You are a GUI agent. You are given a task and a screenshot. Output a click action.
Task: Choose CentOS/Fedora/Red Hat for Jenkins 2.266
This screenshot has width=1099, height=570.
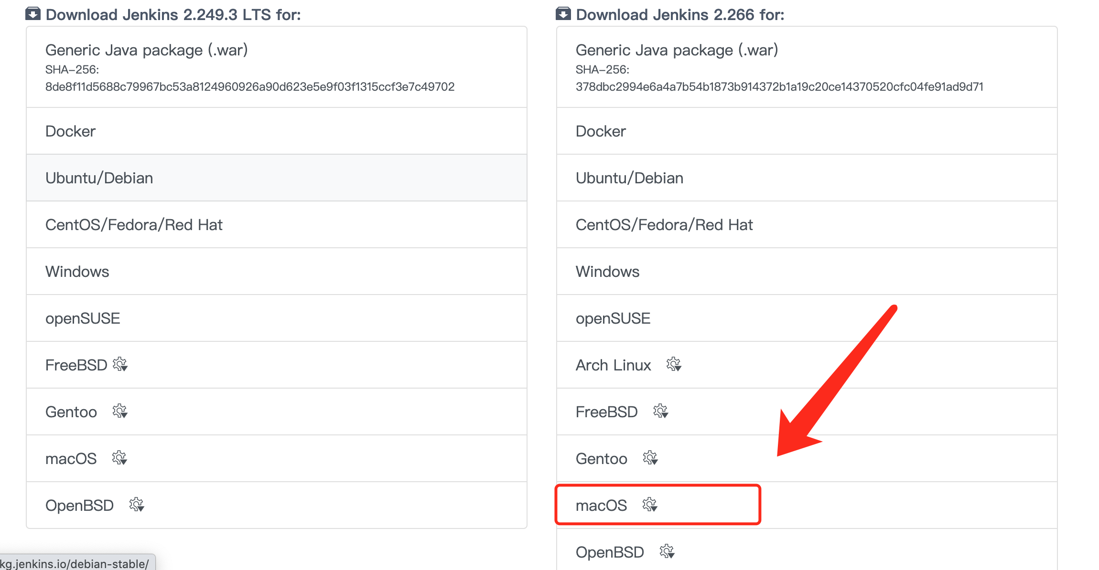(x=807, y=225)
